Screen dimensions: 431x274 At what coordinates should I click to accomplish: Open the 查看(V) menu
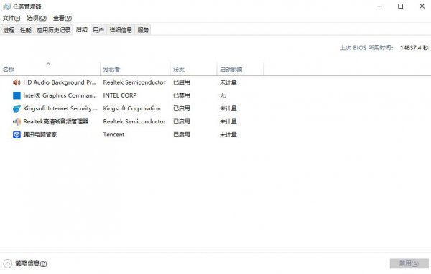click(62, 18)
